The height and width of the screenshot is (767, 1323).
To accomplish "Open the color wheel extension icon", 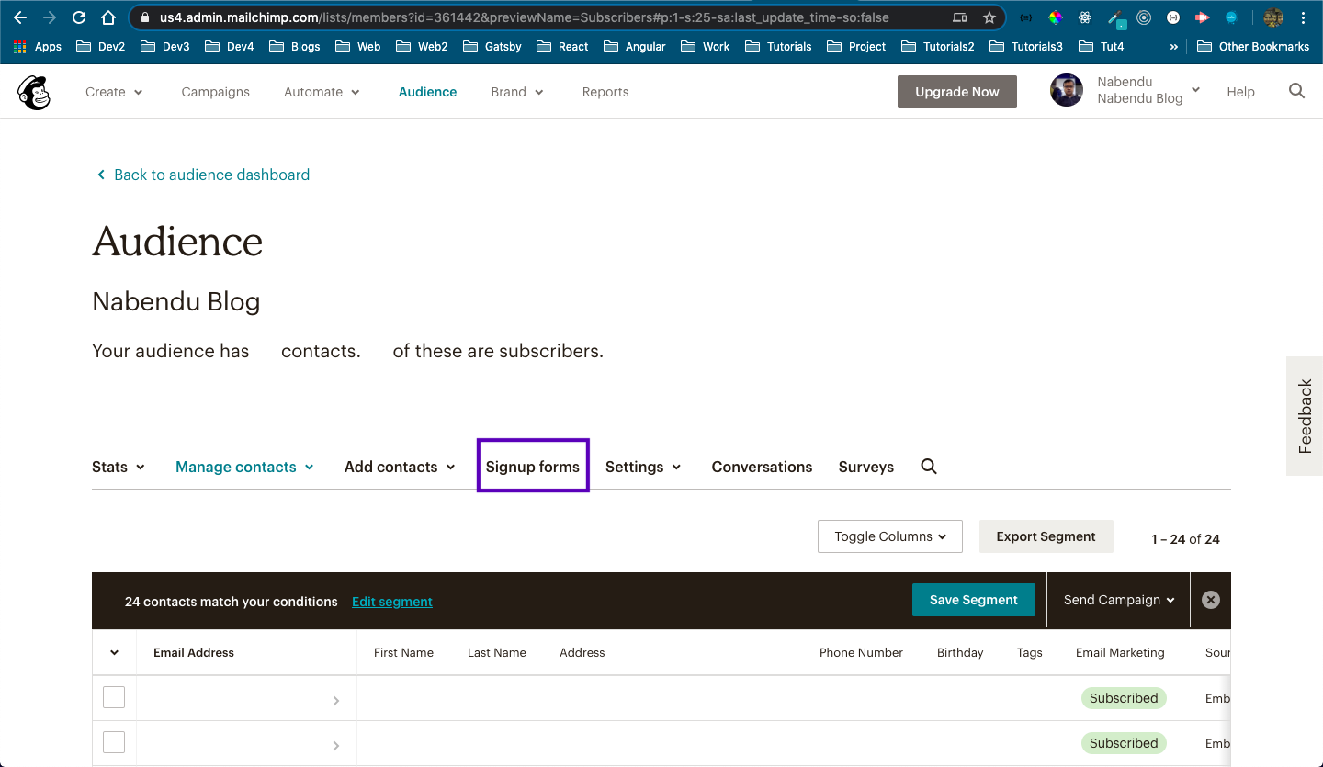I will pyautogui.click(x=1056, y=17).
